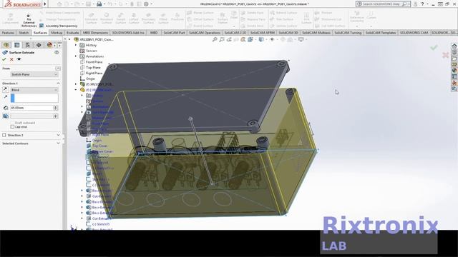Expand the Direction 2 section chevron

point(58,135)
